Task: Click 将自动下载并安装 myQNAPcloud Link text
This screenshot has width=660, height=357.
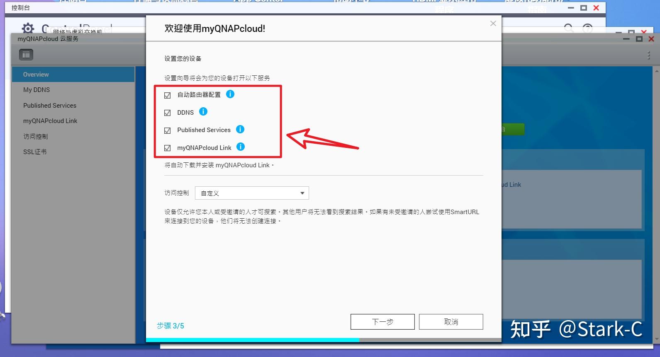Action: coord(219,165)
